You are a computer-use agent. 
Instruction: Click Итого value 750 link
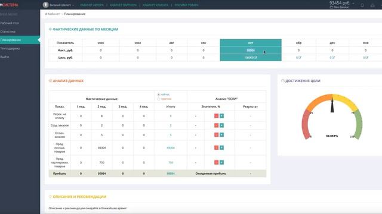(171, 162)
